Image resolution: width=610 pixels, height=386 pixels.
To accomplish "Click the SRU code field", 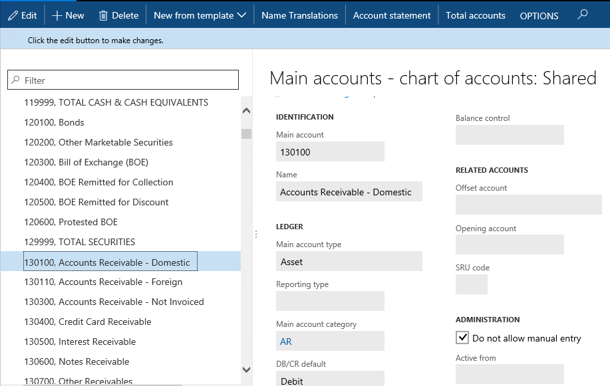I will [471, 285].
